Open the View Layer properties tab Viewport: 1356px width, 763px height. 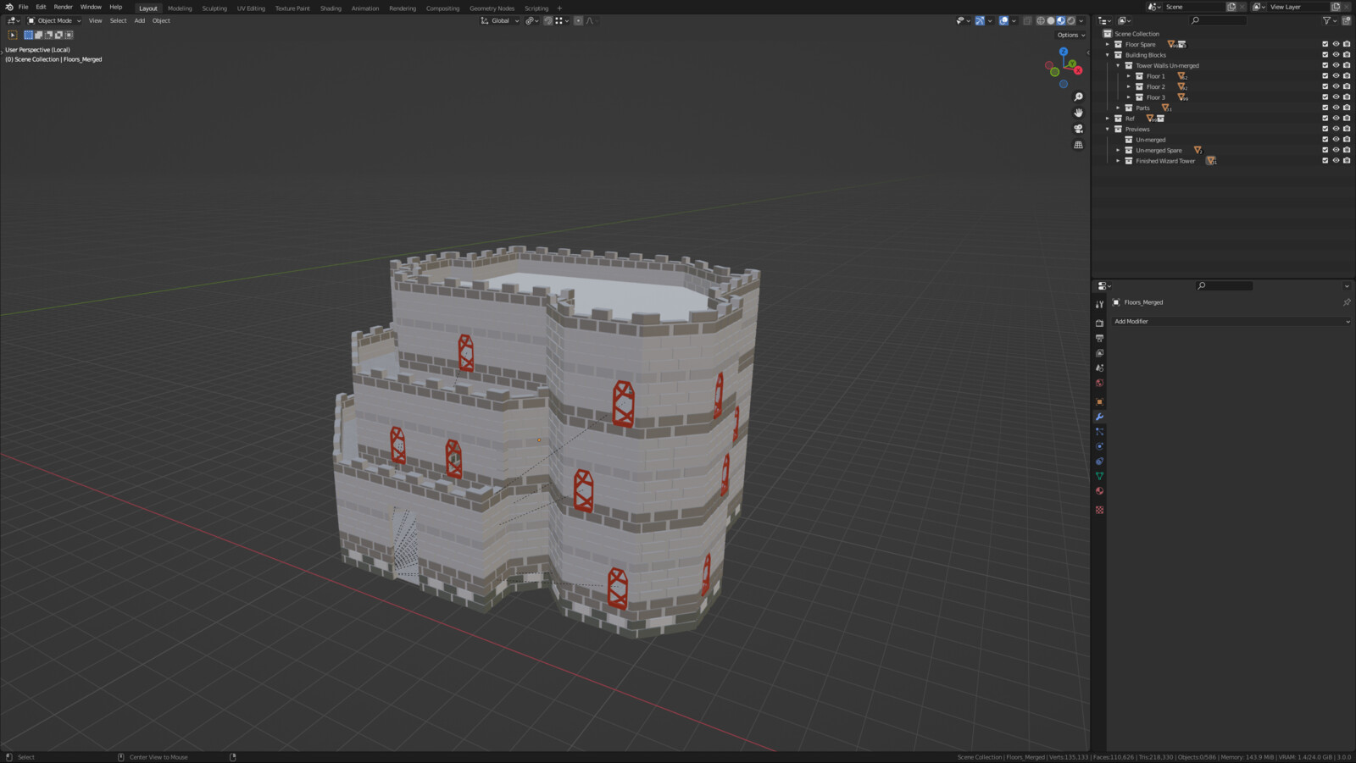pos(1099,353)
